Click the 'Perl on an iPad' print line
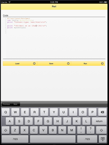Viewport: 109px width, 145px height. pos(27,26)
